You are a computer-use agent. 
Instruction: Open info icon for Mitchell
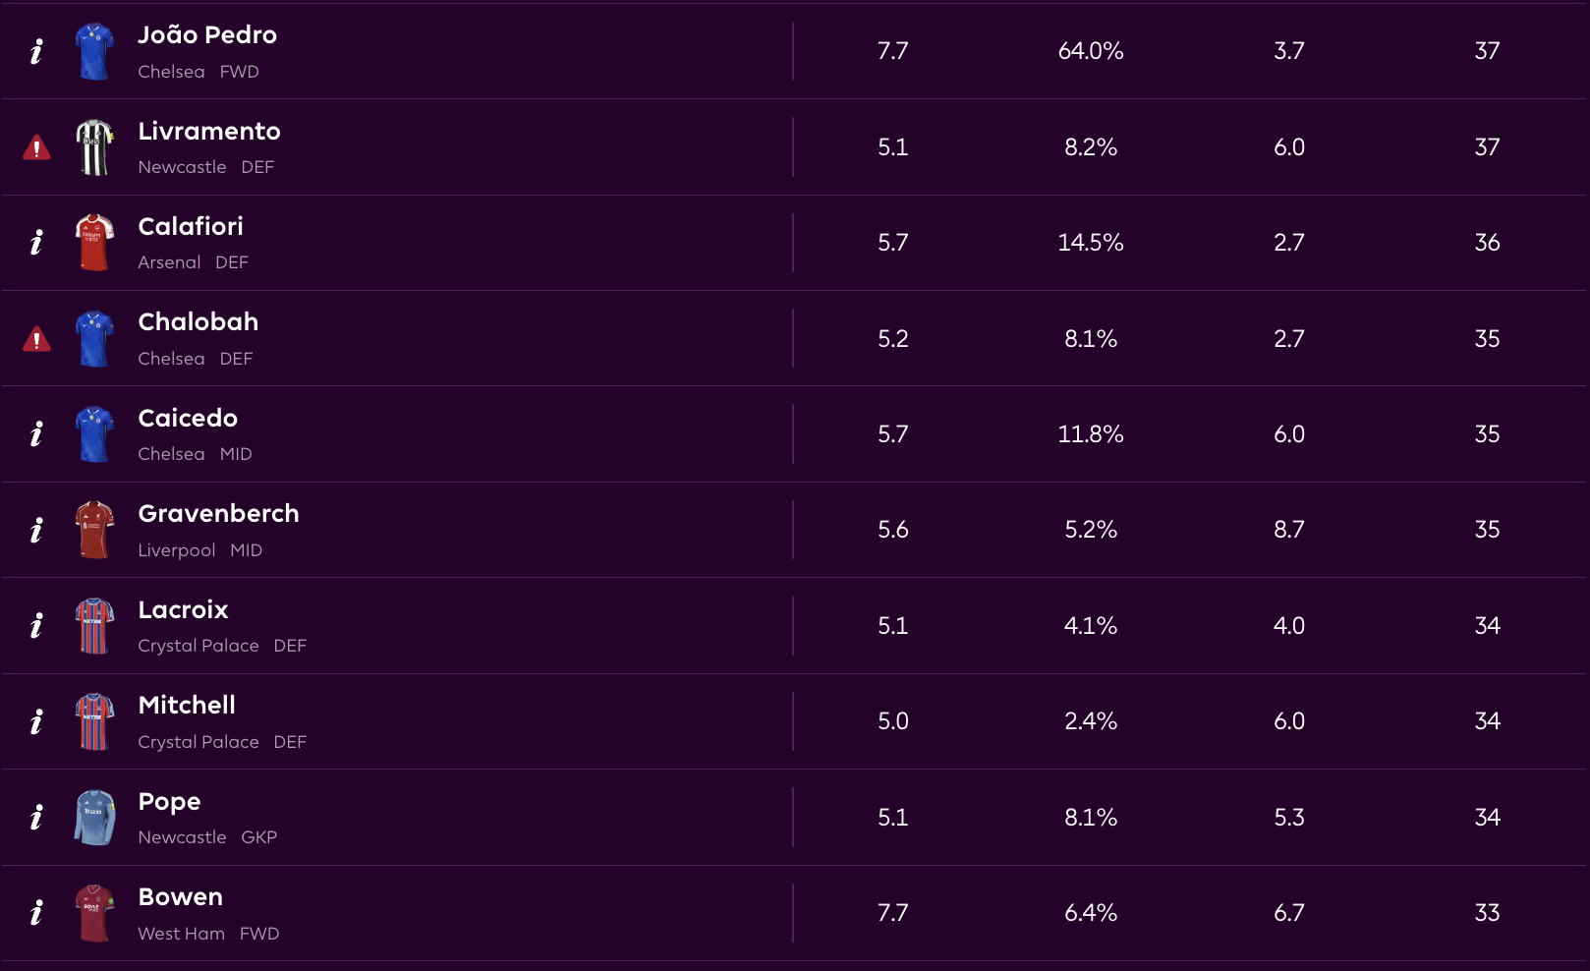coord(36,721)
